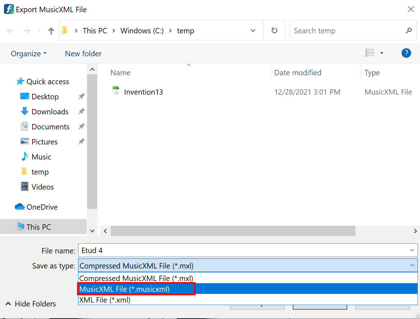Open OneDrive in the navigation pane
Image resolution: width=420 pixels, height=319 pixels.
[x=42, y=207]
